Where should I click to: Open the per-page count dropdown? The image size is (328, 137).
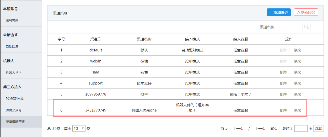coord(79,128)
